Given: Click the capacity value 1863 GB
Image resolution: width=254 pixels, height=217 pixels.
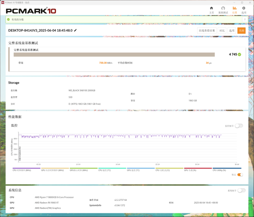Looking at the screenshot, I should tap(193, 101).
